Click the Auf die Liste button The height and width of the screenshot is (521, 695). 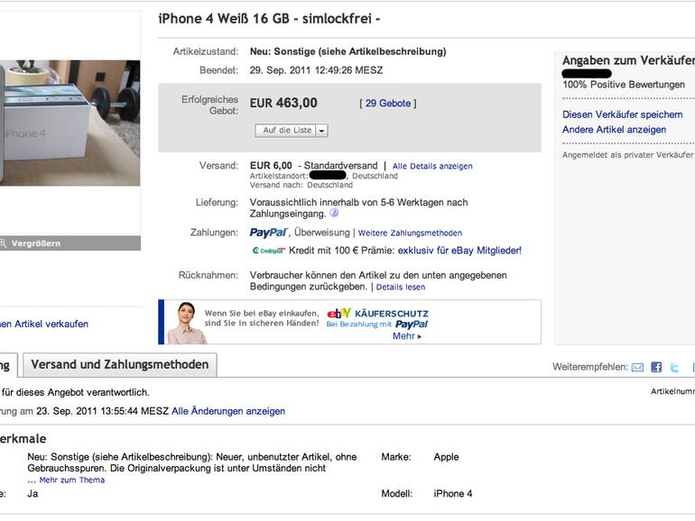pyautogui.click(x=287, y=131)
